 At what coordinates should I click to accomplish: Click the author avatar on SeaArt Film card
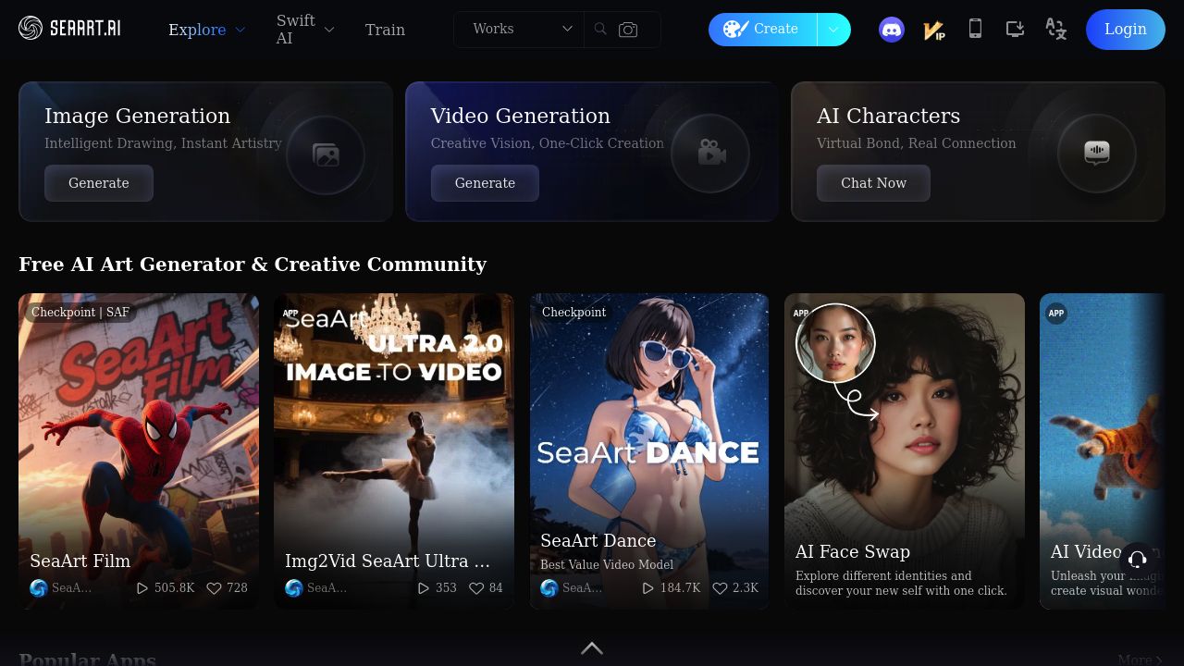click(39, 588)
